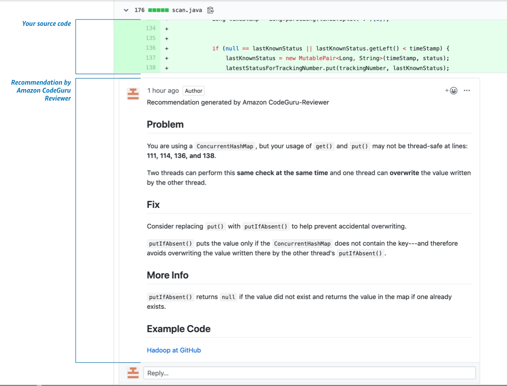The width and height of the screenshot is (507, 386).
Task: Click the 'same check at the same time' text
Action: (x=282, y=173)
